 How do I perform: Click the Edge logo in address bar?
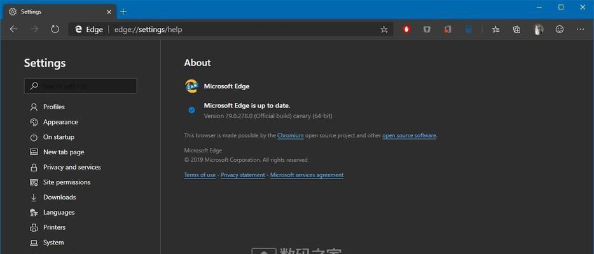coord(79,29)
